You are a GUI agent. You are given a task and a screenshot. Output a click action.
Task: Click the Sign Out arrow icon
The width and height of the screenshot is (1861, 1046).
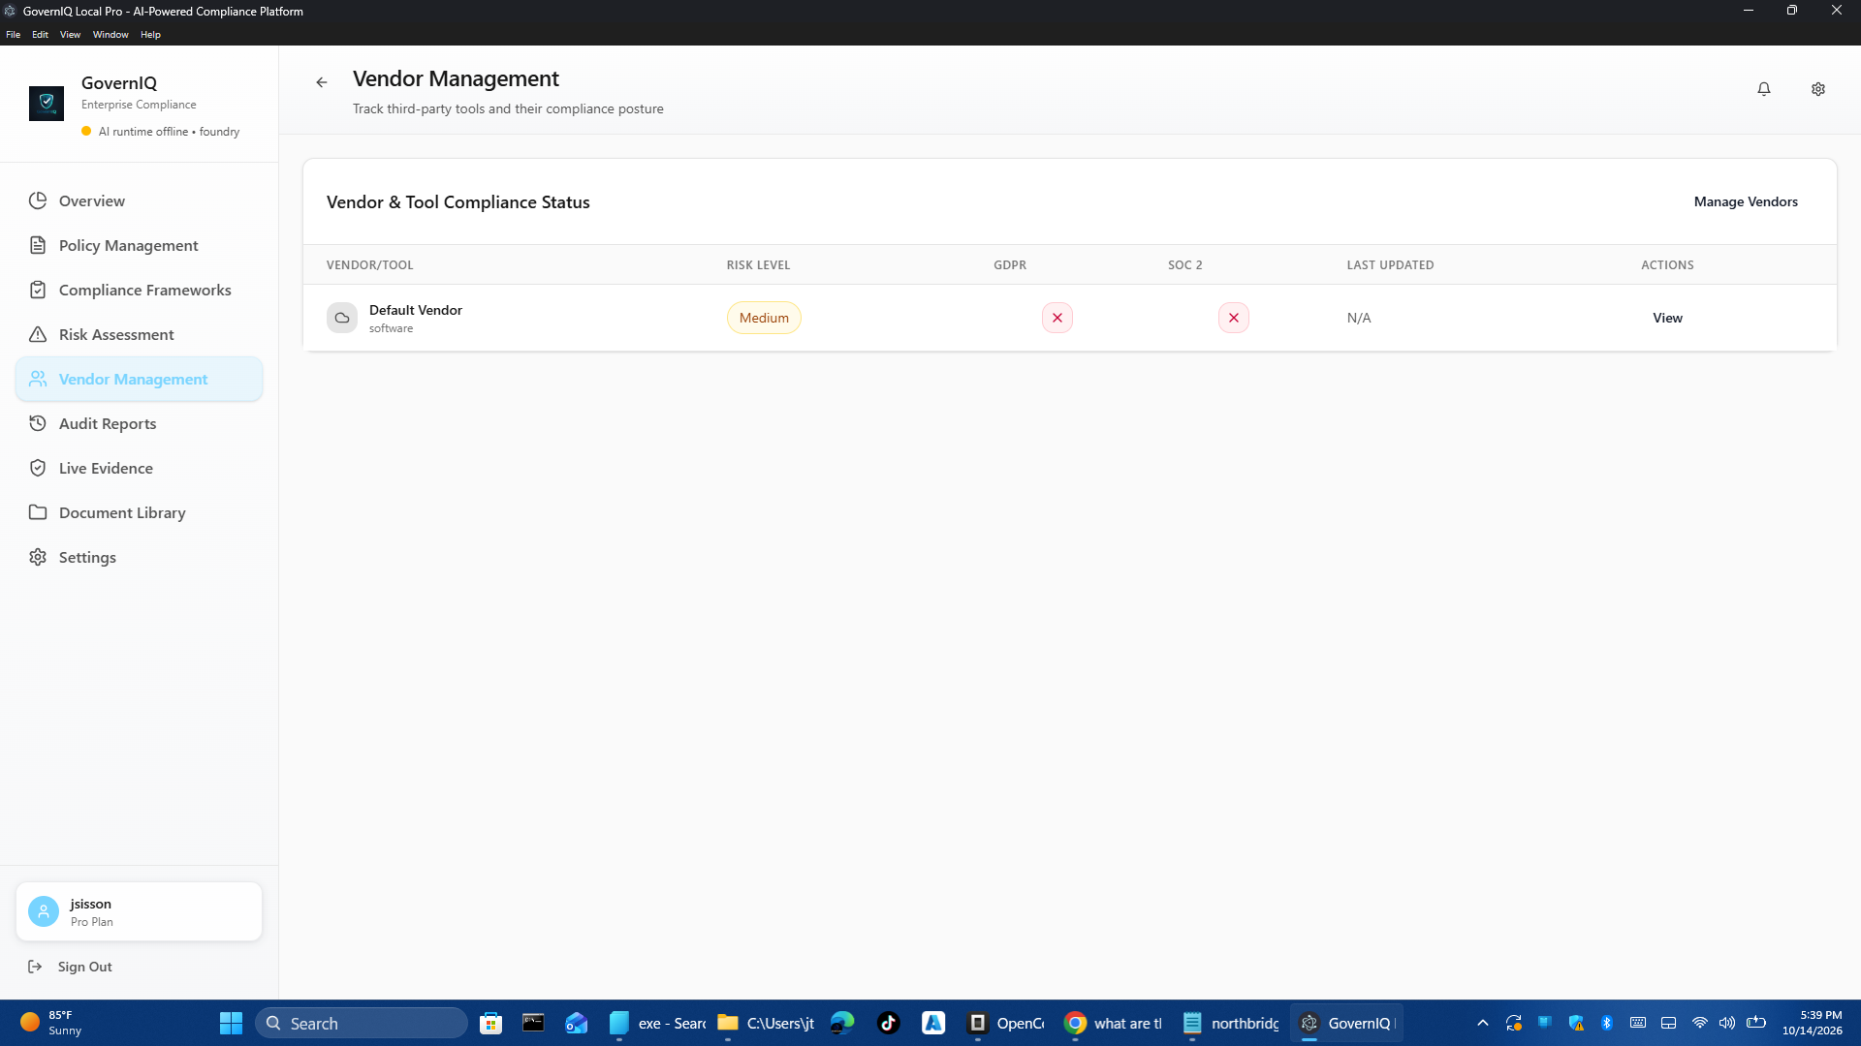[35, 967]
